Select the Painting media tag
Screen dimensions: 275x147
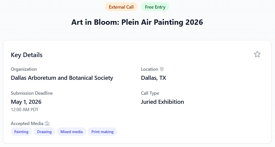click(21, 132)
